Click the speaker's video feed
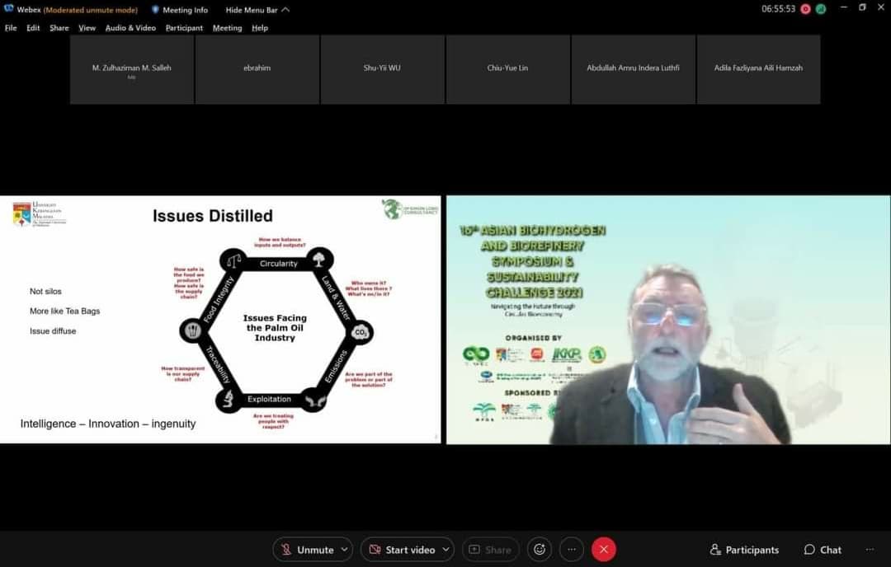The image size is (891, 567). click(668, 320)
